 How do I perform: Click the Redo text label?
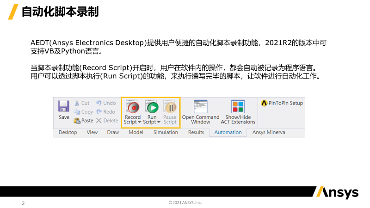[109, 112]
